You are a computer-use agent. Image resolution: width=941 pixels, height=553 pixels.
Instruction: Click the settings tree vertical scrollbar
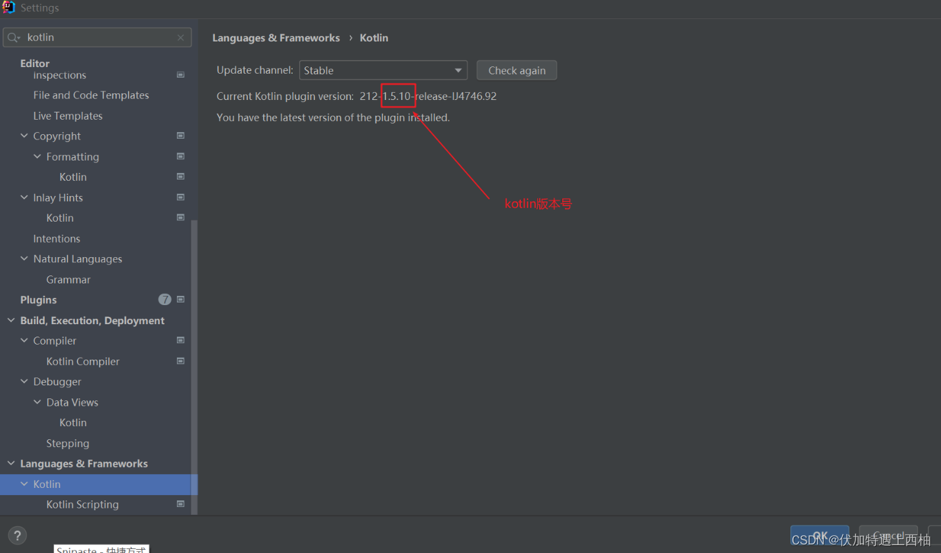coord(194,367)
